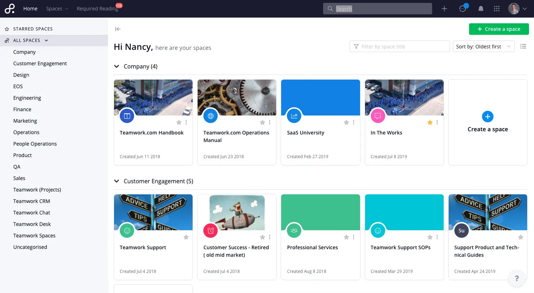Open the Professional Services space title
The image size is (534, 293).
point(312,247)
